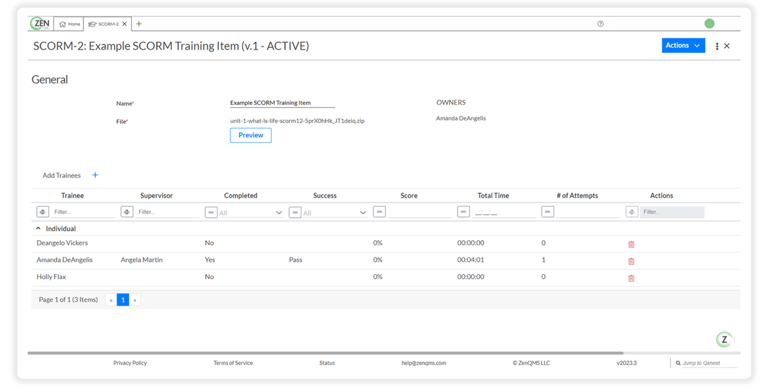This screenshot has width=768, height=386.
Task: Preview the SCORM zip file
Action: point(250,135)
